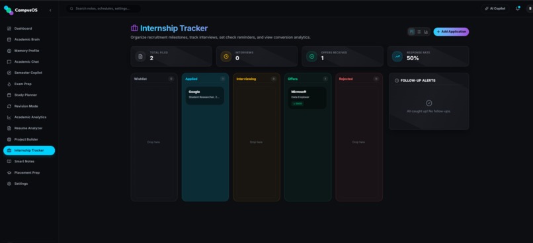This screenshot has height=243, width=533.
Task: Click the document icon in Total Filed card
Action: click(x=140, y=56)
